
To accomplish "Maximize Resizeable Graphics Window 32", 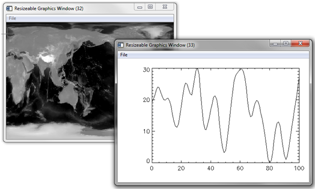I will (x=150, y=7).
